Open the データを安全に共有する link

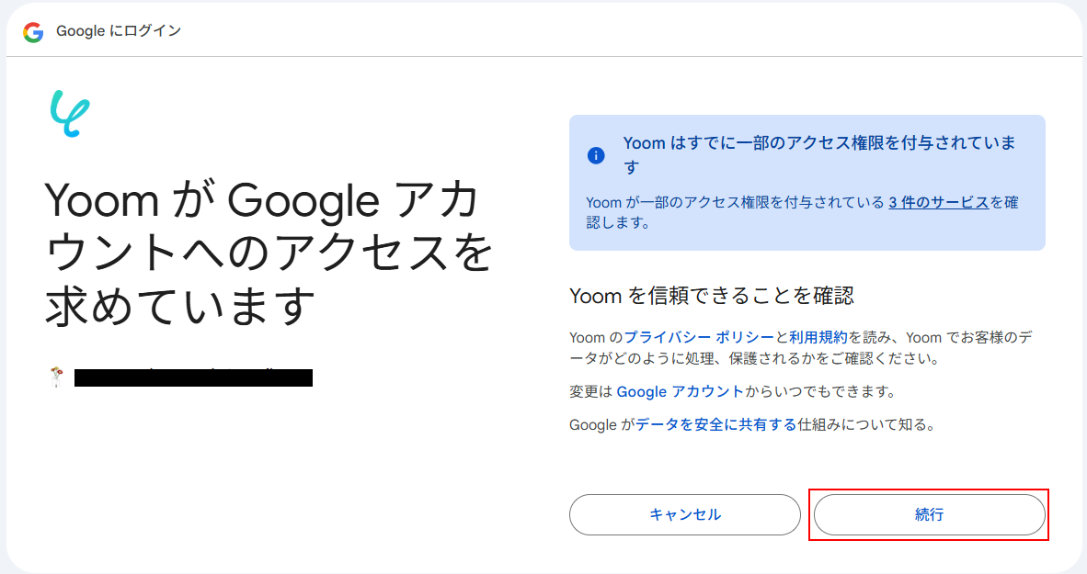point(715,425)
